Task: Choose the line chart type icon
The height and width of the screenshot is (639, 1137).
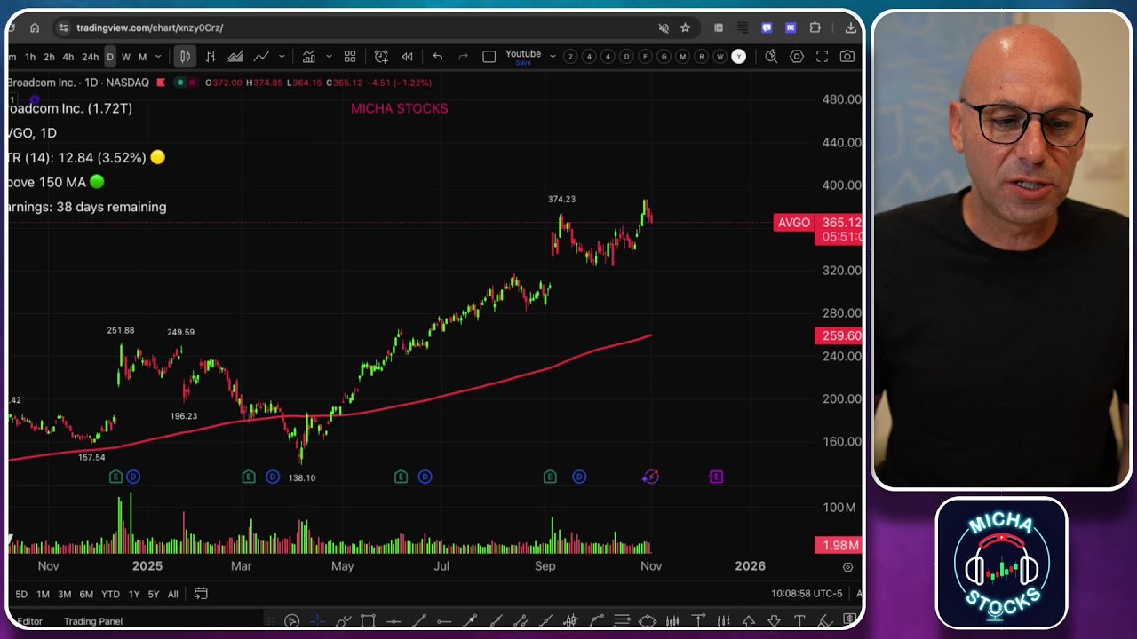Action: click(x=261, y=57)
